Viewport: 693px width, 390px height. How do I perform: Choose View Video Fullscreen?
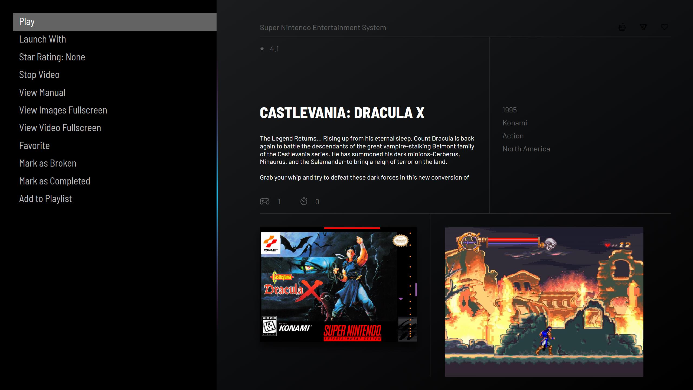coord(60,128)
